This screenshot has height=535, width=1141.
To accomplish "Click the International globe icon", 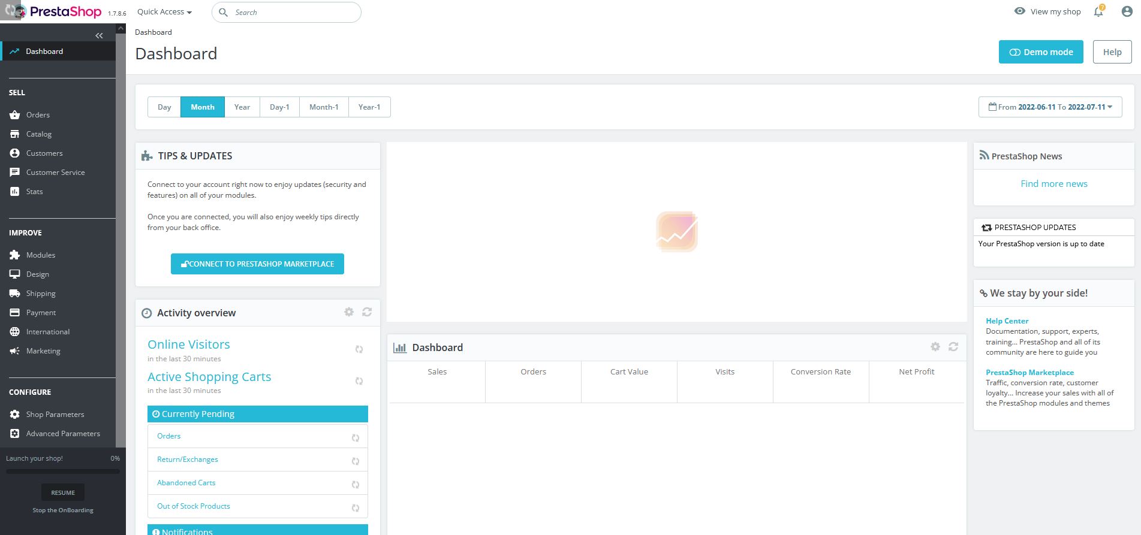I will (14, 332).
